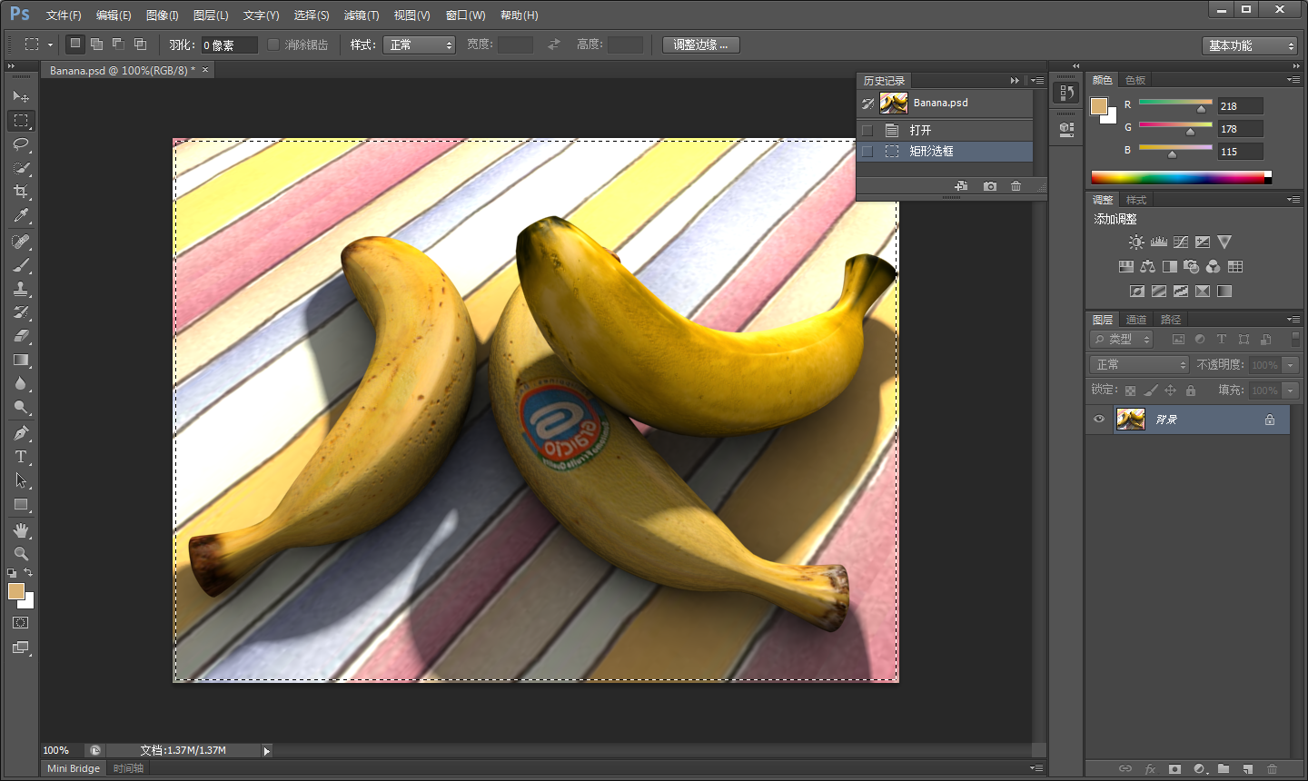This screenshot has width=1308, height=781.
Task: Add a Levels adjustment
Action: pyautogui.click(x=1158, y=242)
